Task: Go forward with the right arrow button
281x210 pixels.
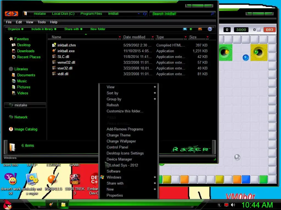Action: pos(15,14)
